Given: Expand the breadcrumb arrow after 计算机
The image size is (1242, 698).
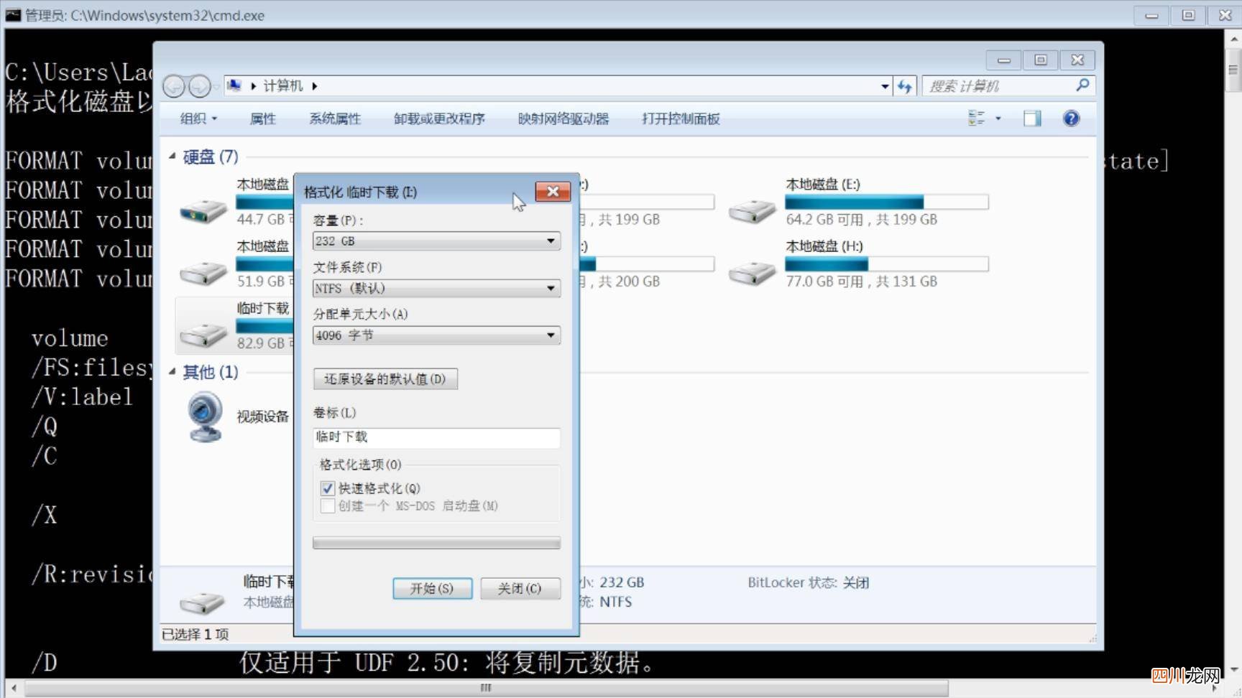Looking at the screenshot, I should point(314,86).
